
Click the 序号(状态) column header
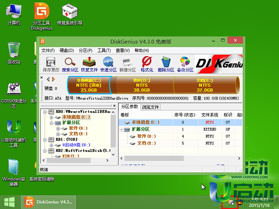185,115
